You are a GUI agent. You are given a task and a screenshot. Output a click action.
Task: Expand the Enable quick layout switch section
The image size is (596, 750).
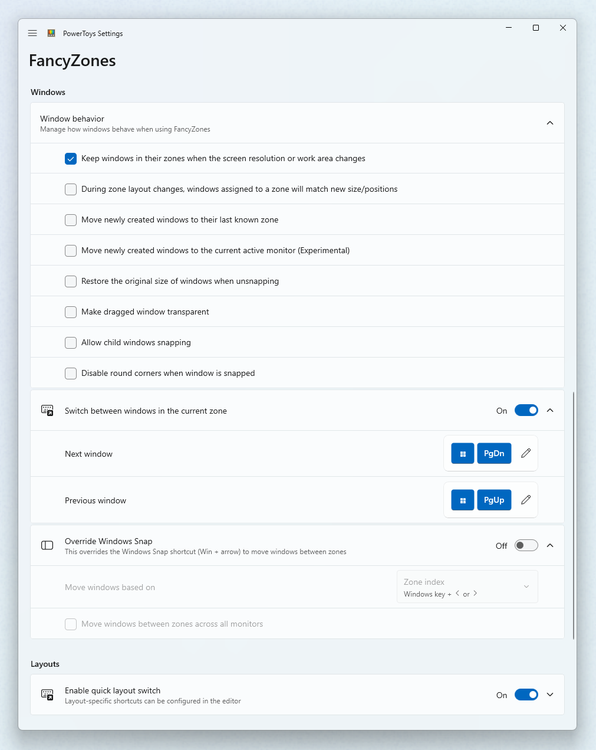pyautogui.click(x=549, y=695)
